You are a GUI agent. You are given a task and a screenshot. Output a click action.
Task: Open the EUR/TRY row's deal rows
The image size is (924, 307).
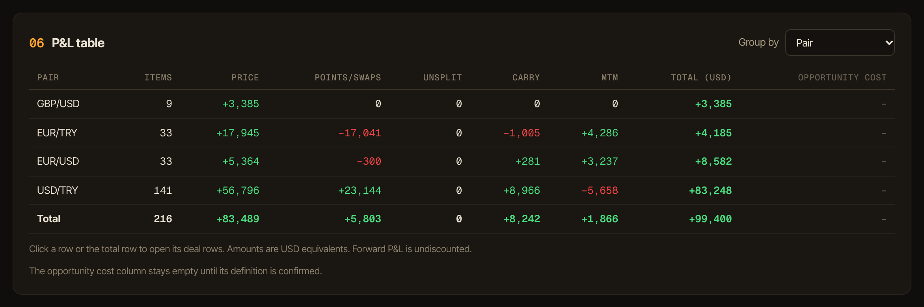coord(462,133)
